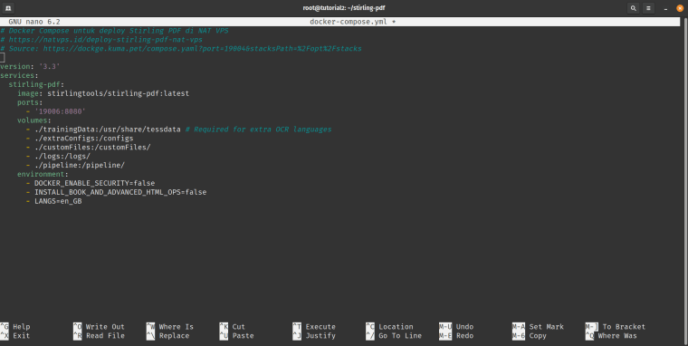Click the Cut shortcut
The width and height of the screenshot is (688, 346).
233,327
